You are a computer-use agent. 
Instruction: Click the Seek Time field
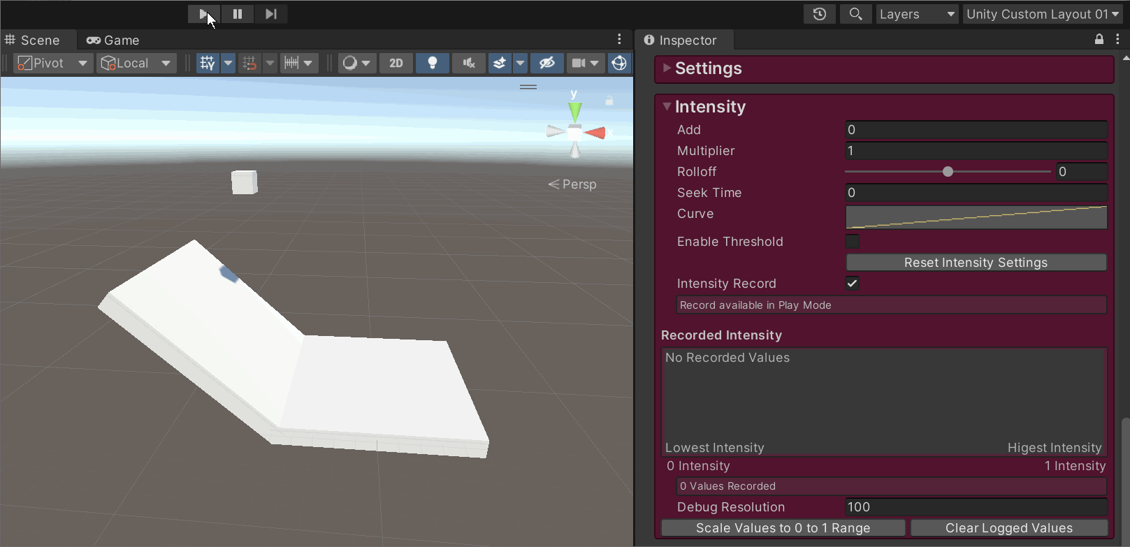tap(976, 193)
